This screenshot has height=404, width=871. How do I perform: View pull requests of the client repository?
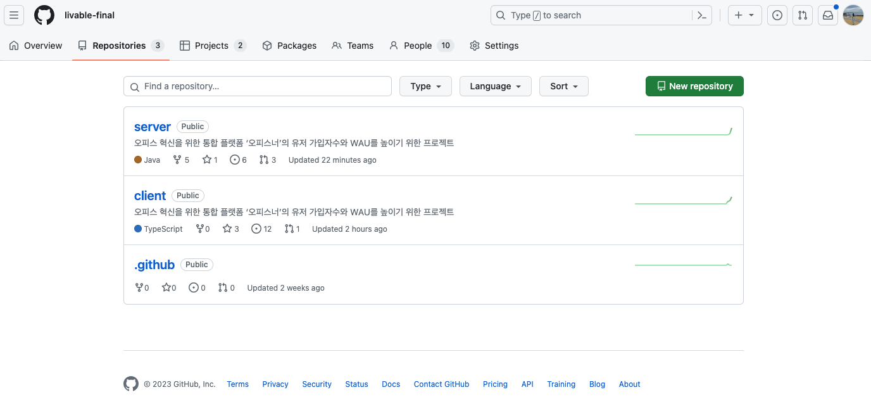tap(292, 229)
